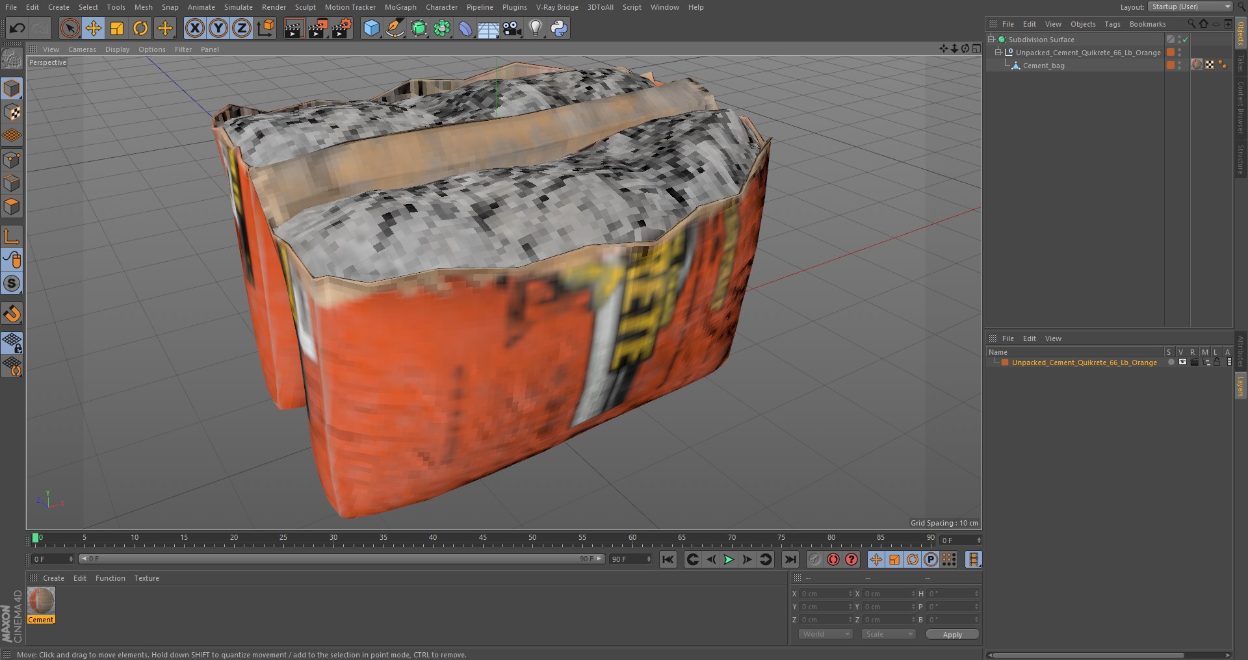Click timeline frame 45 marker
This screenshot has width=1248, height=660.
tap(482, 538)
